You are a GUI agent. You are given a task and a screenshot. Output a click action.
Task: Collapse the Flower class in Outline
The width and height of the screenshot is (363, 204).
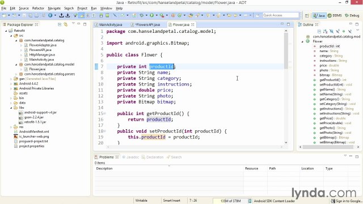[302, 41]
